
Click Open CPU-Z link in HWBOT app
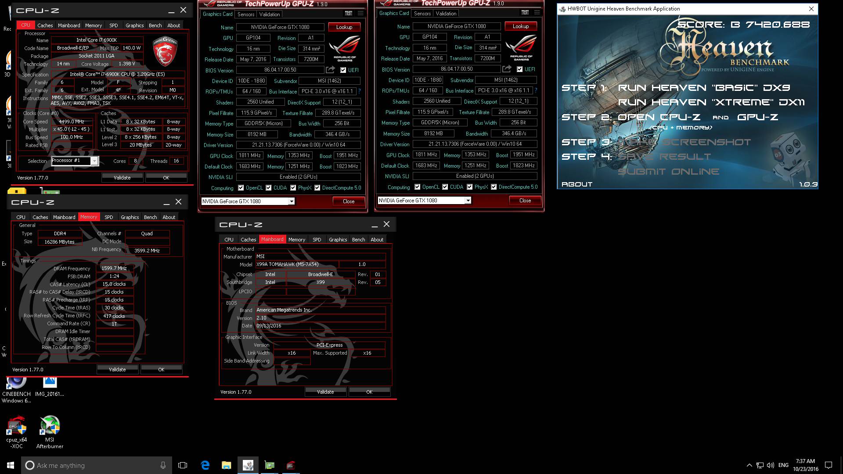[659, 117]
